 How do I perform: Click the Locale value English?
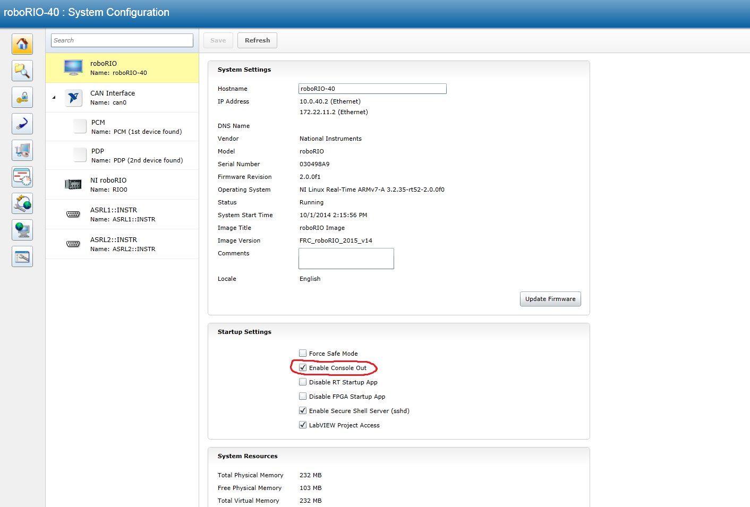pos(310,279)
